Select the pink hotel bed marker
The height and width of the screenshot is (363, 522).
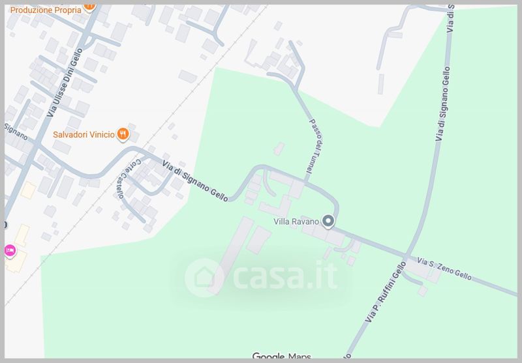tap(10, 251)
